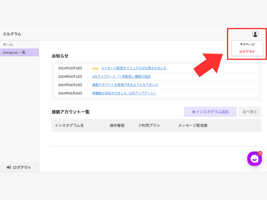The image size is (267, 200).
Task: Click the date 2024年03月18日
Action: pos(70,68)
